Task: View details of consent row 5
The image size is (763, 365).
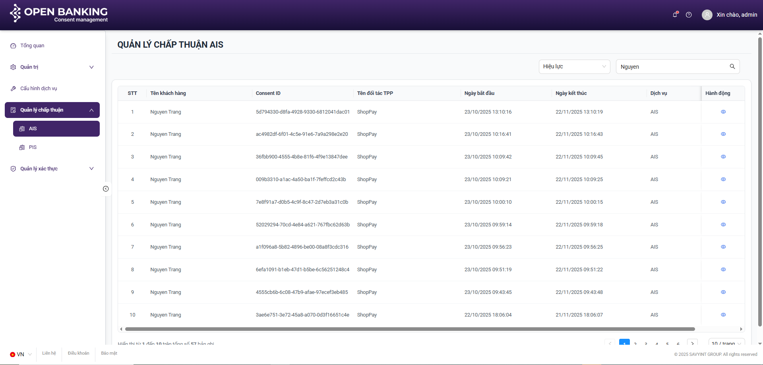Action: click(x=723, y=202)
